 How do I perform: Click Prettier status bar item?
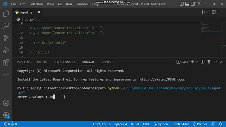200,124
